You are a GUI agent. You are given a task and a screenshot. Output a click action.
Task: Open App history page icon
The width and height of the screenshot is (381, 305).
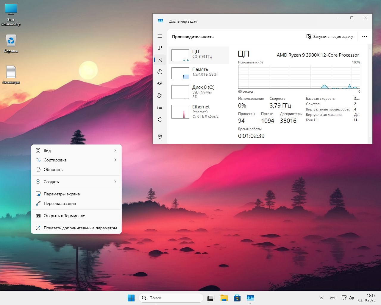pos(160,72)
